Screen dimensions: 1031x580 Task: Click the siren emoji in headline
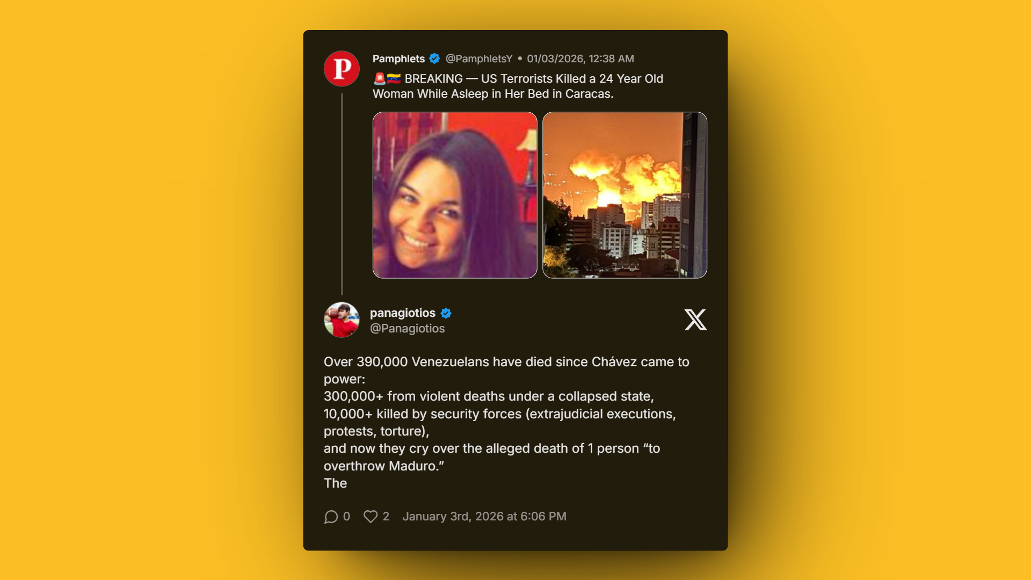380,79
